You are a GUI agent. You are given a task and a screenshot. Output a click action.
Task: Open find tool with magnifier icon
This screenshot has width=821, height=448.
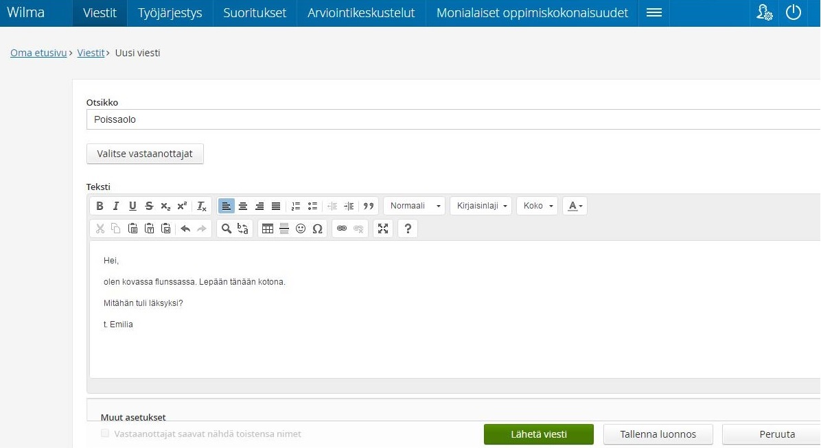click(x=226, y=229)
